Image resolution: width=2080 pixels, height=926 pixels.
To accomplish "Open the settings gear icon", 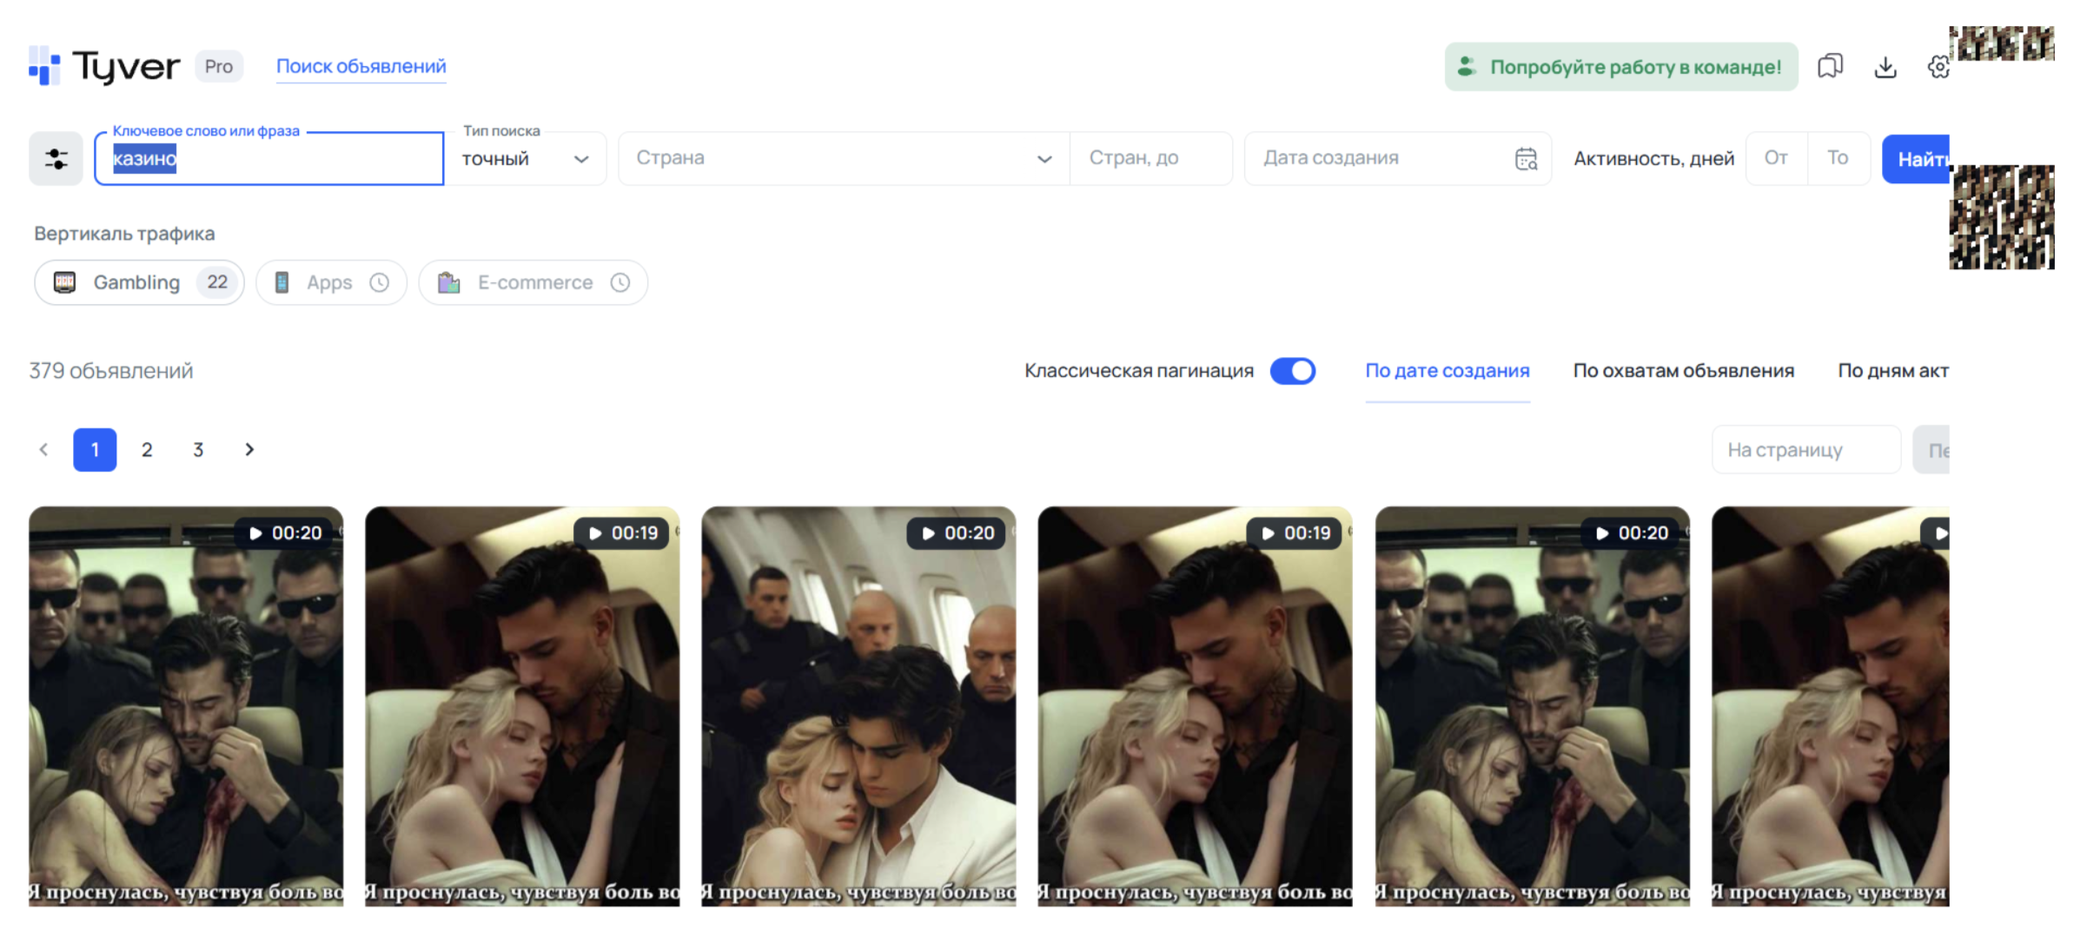I will [1938, 67].
